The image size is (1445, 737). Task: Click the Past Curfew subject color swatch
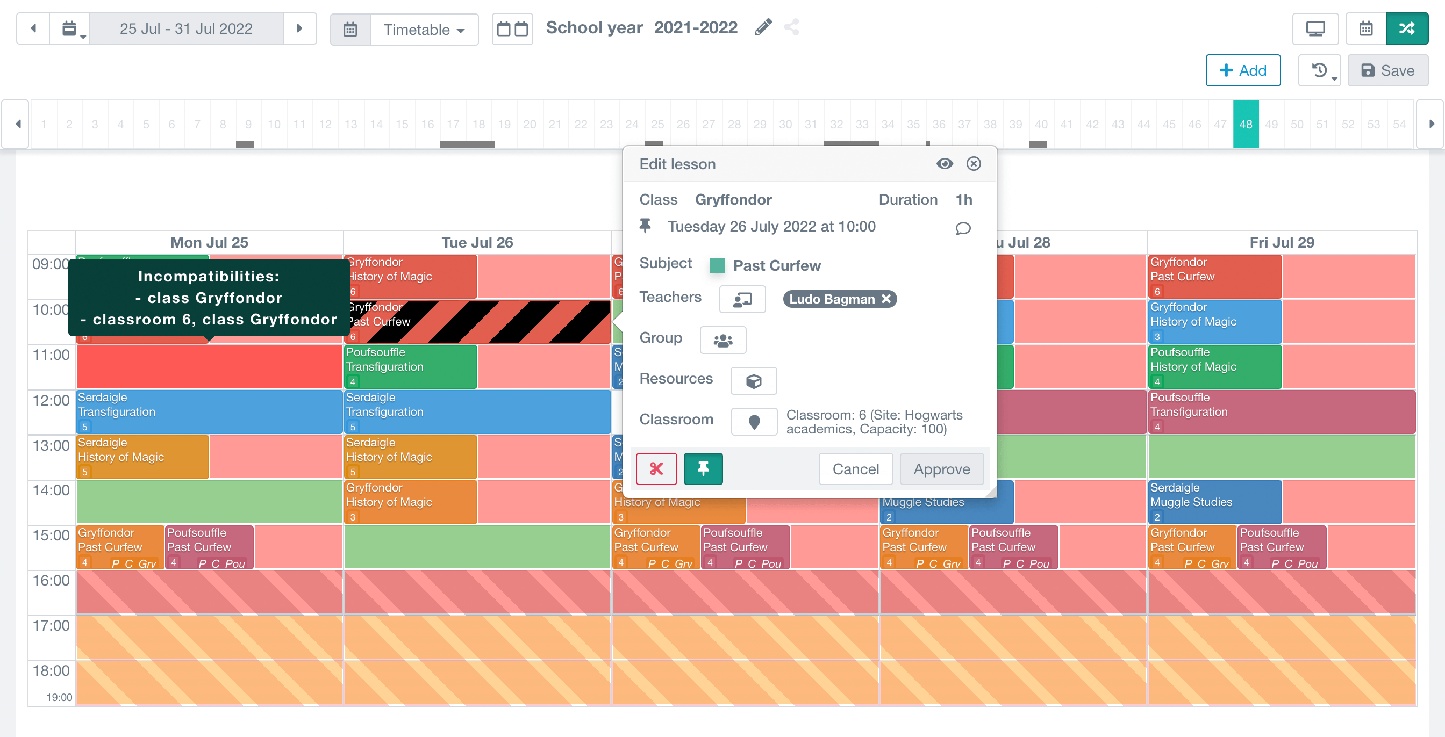click(717, 265)
